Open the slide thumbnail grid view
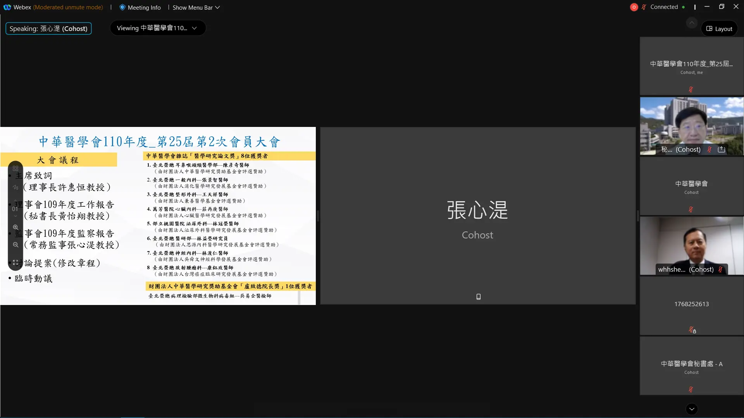This screenshot has height=418, width=744. coord(15,168)
